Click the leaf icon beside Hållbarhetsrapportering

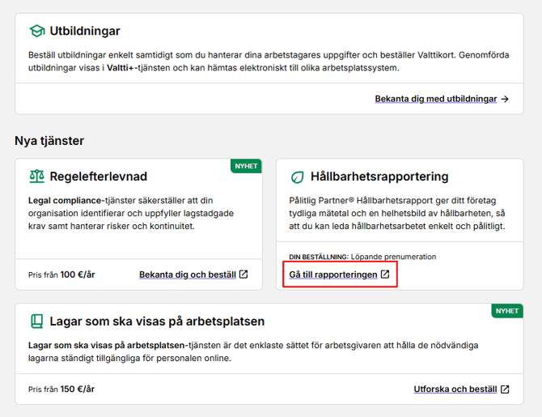point(297,177)
